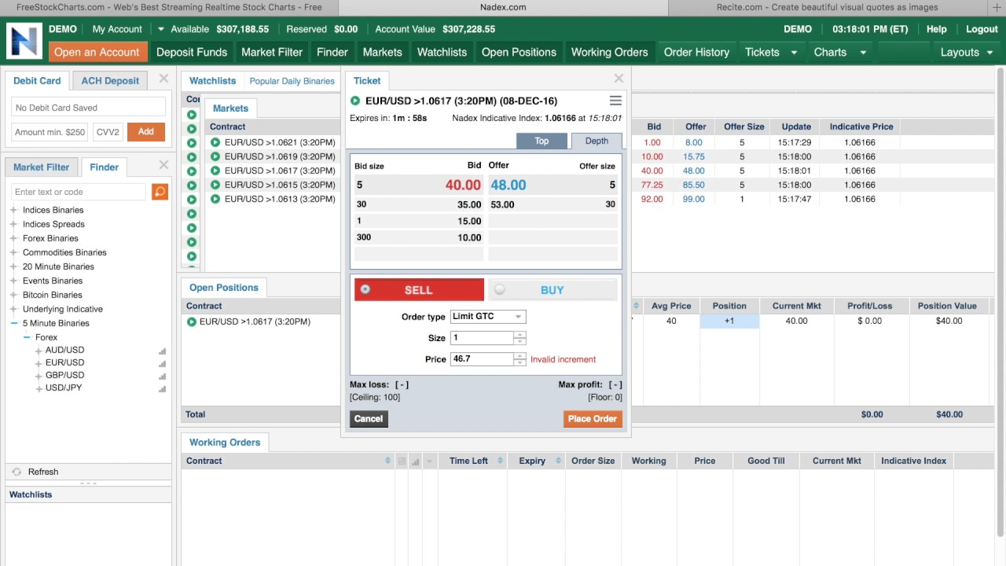Open the Charts dropdown menu
Image resolution: width=1006 pixels, height=566 pixels.
click(x=840, y=52)
